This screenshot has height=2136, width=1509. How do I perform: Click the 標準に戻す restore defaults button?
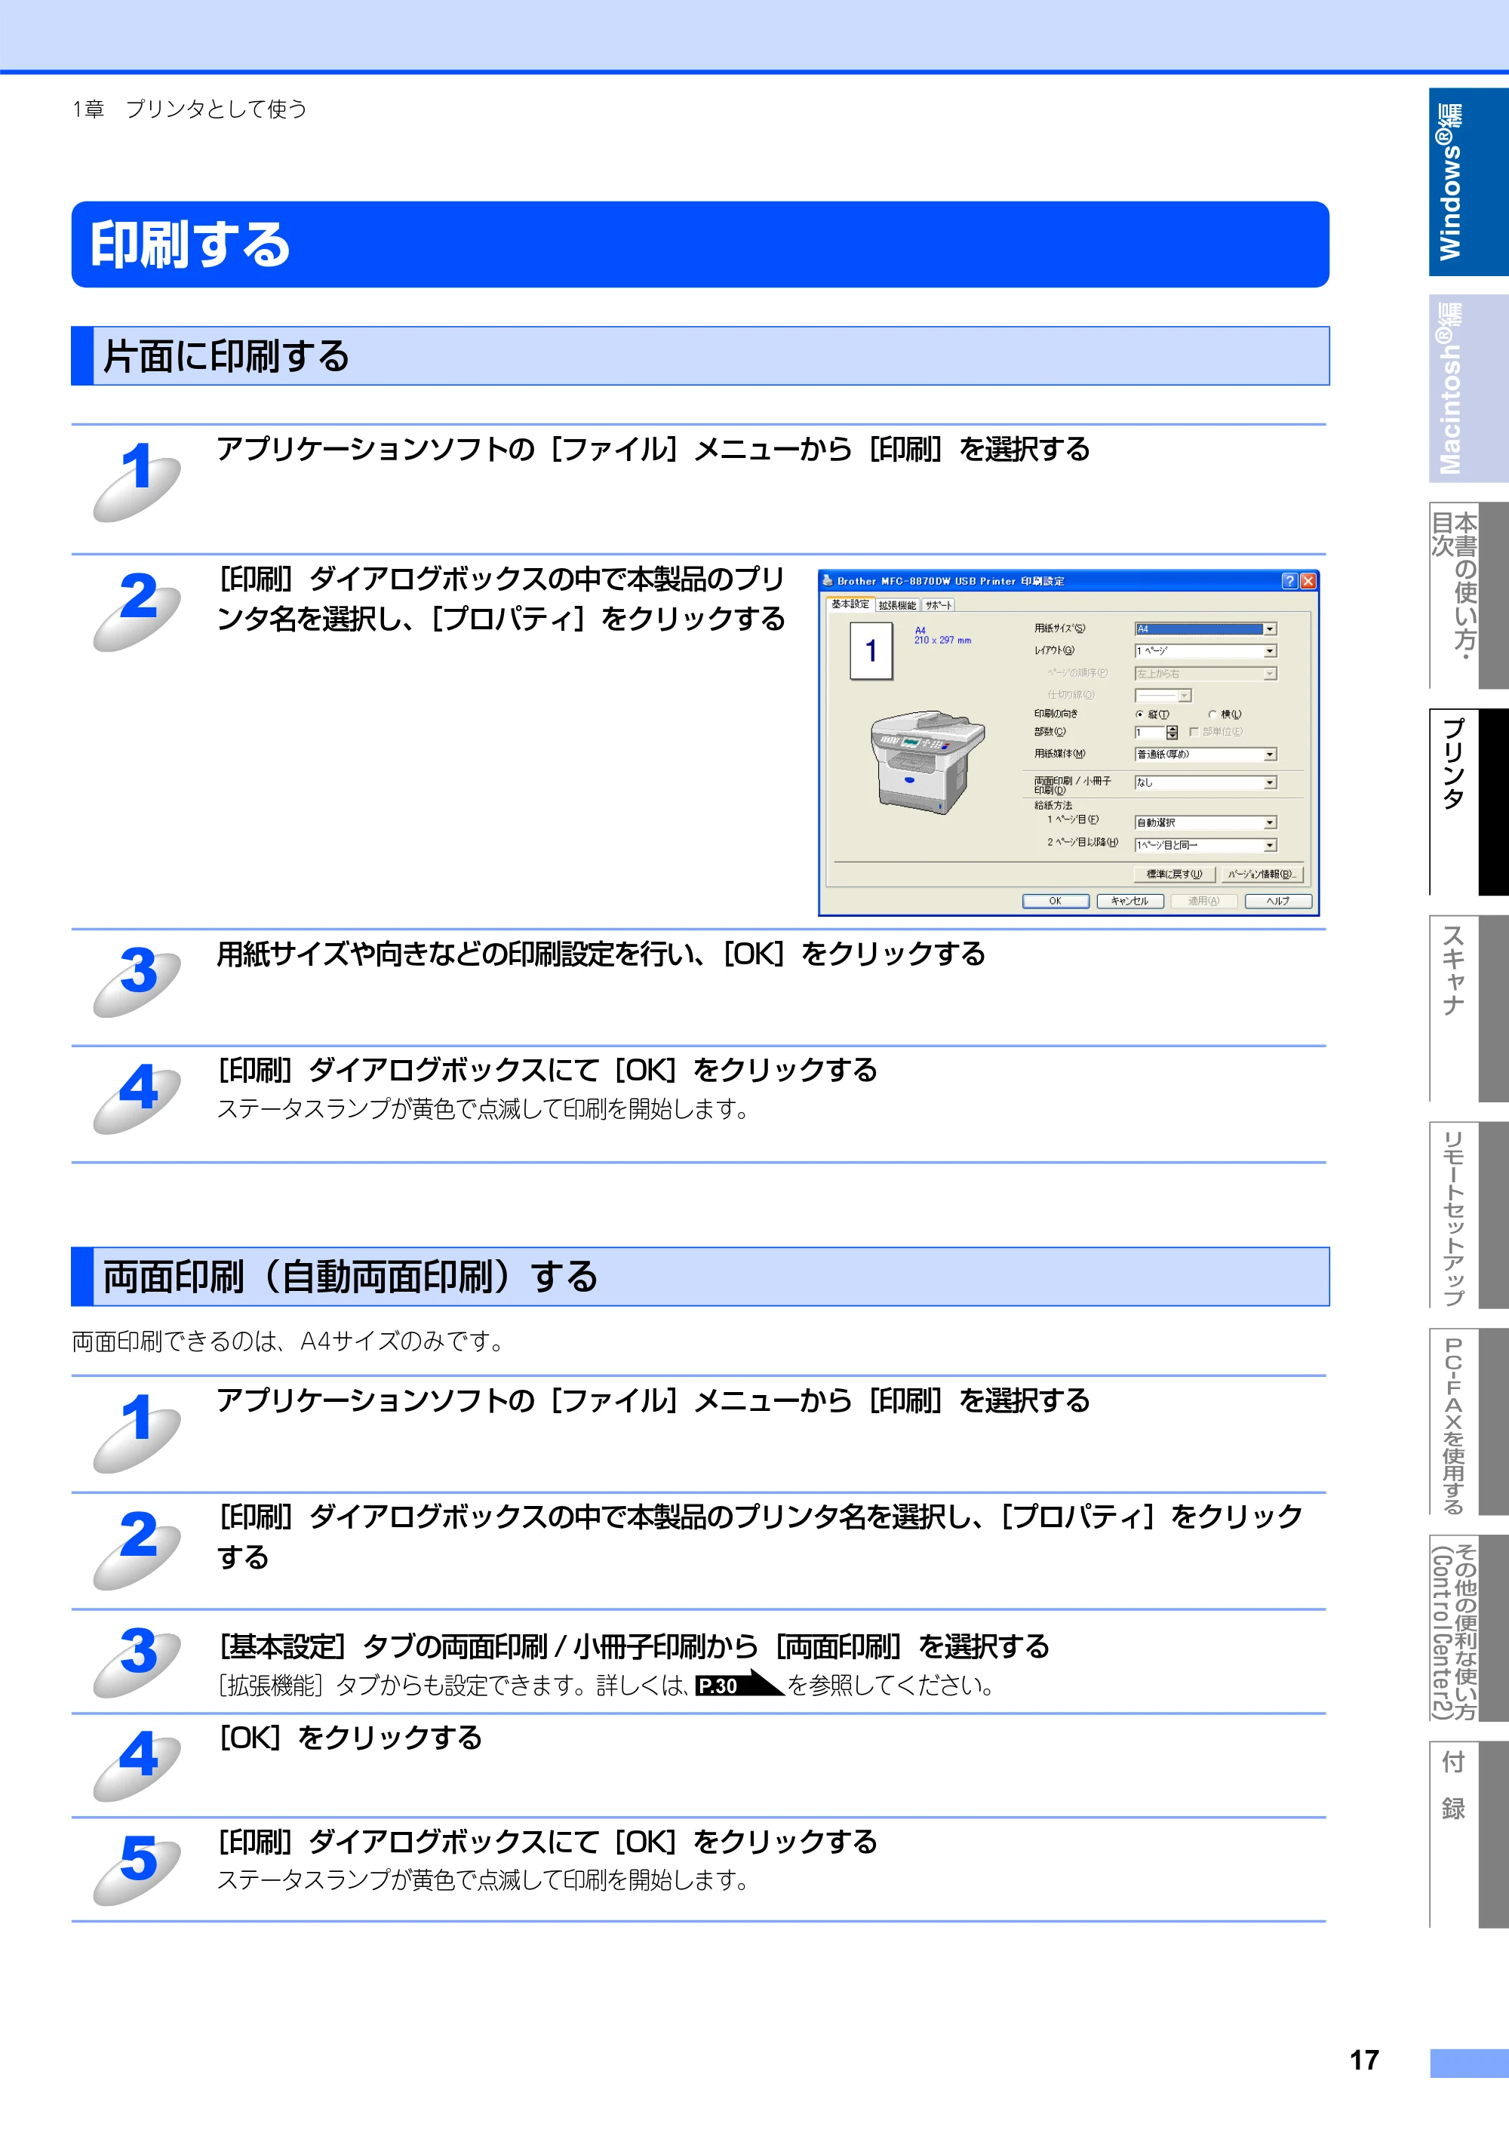pos(1174,874)
